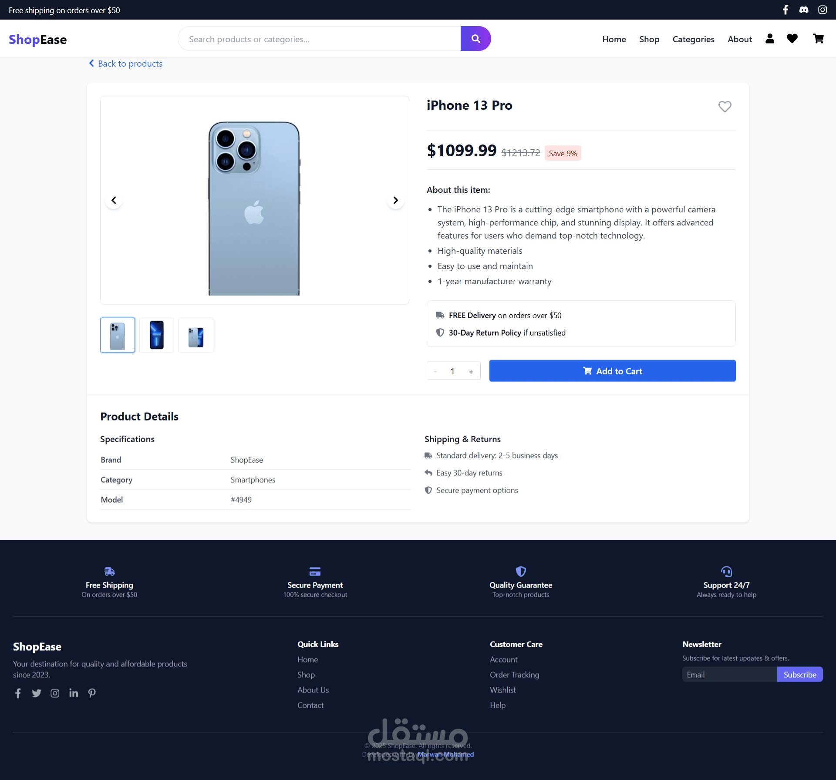Decrease quantity with the minus button
The height and width of the screenshot is (780, 836).
coord(435,371)
